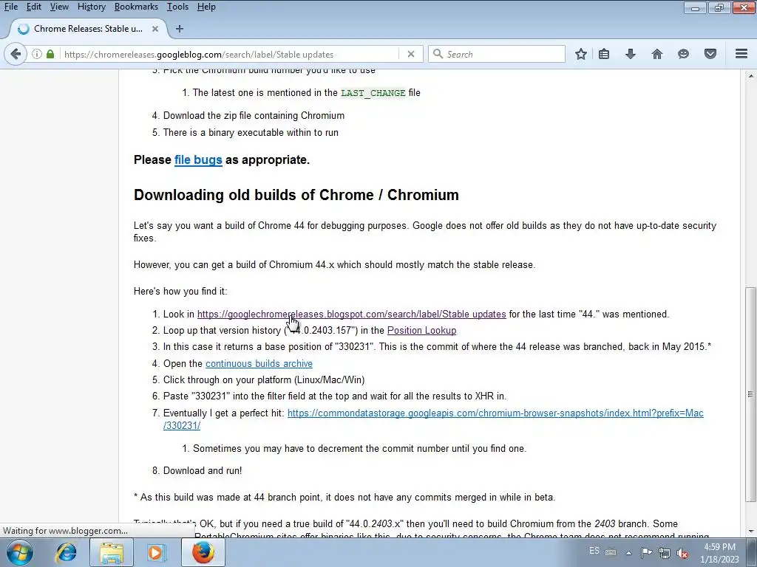Click the magnifier icon in the search box

[x=438, y=54]
